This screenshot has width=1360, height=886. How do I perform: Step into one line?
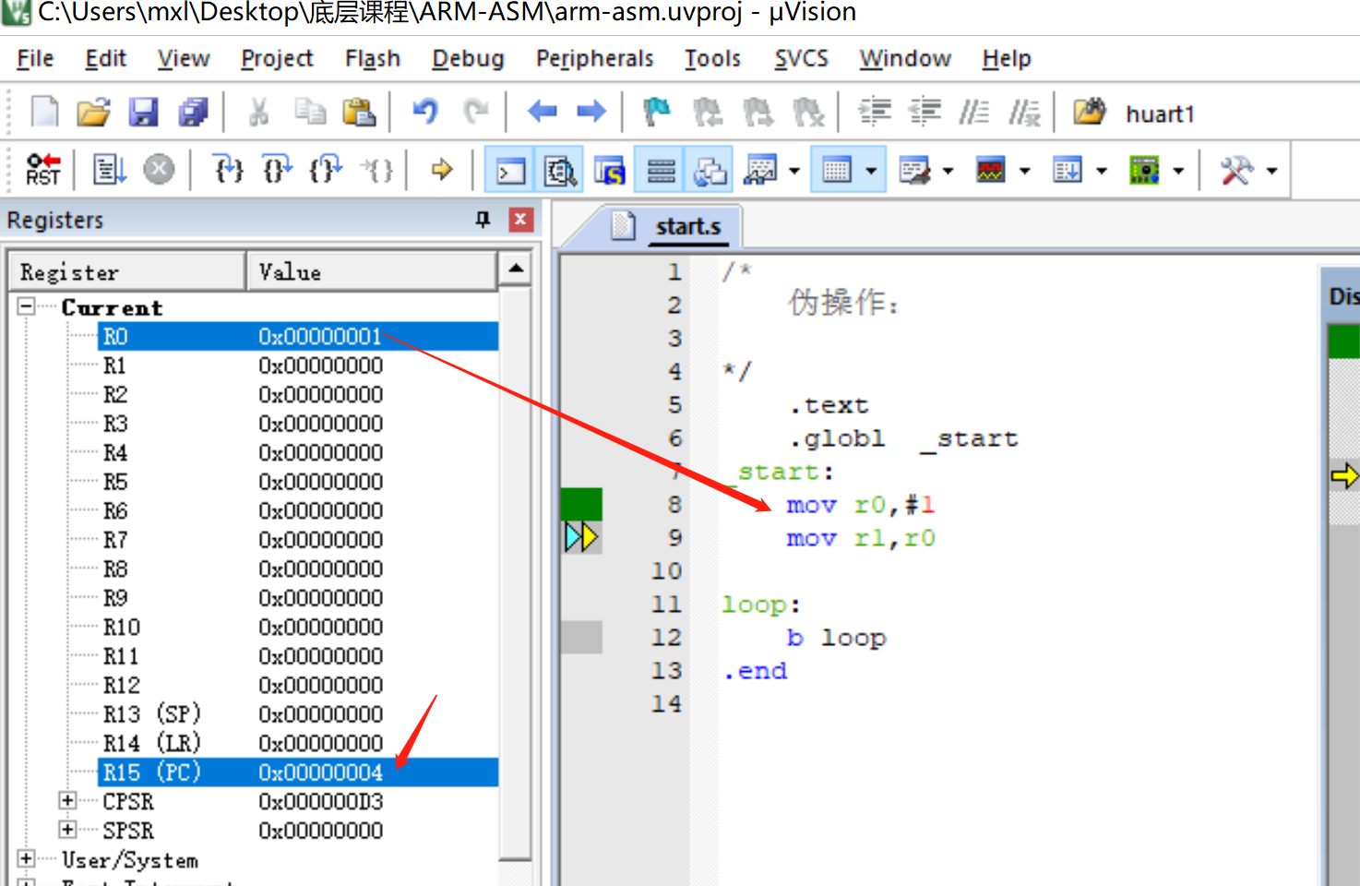pos(228,170)
